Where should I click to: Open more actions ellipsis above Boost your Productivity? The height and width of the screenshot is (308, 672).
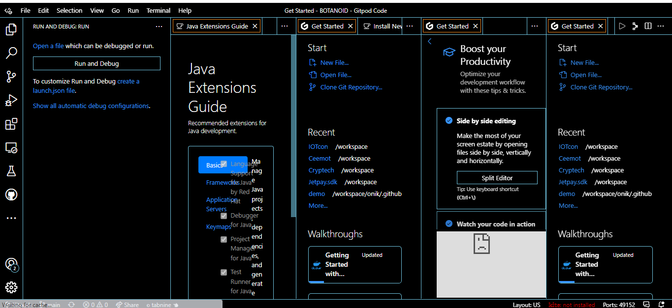tap(535, 26)
